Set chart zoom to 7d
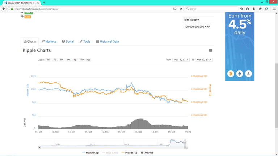 coord(55,60)
